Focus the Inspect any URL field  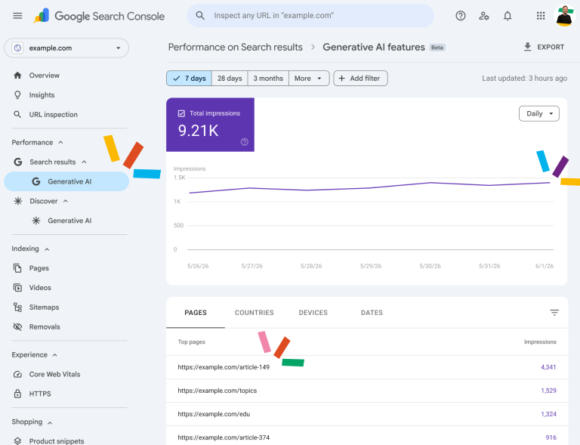click(310, 16)
